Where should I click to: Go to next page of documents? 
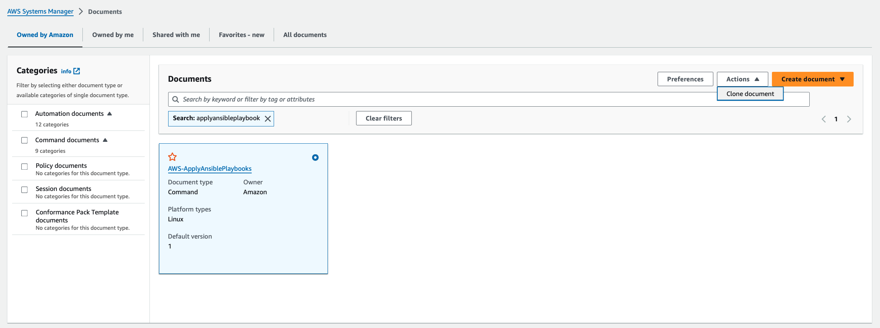tap(849, 119)
